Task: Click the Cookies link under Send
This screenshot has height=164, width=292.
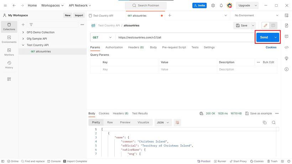Action: [271, 47]
